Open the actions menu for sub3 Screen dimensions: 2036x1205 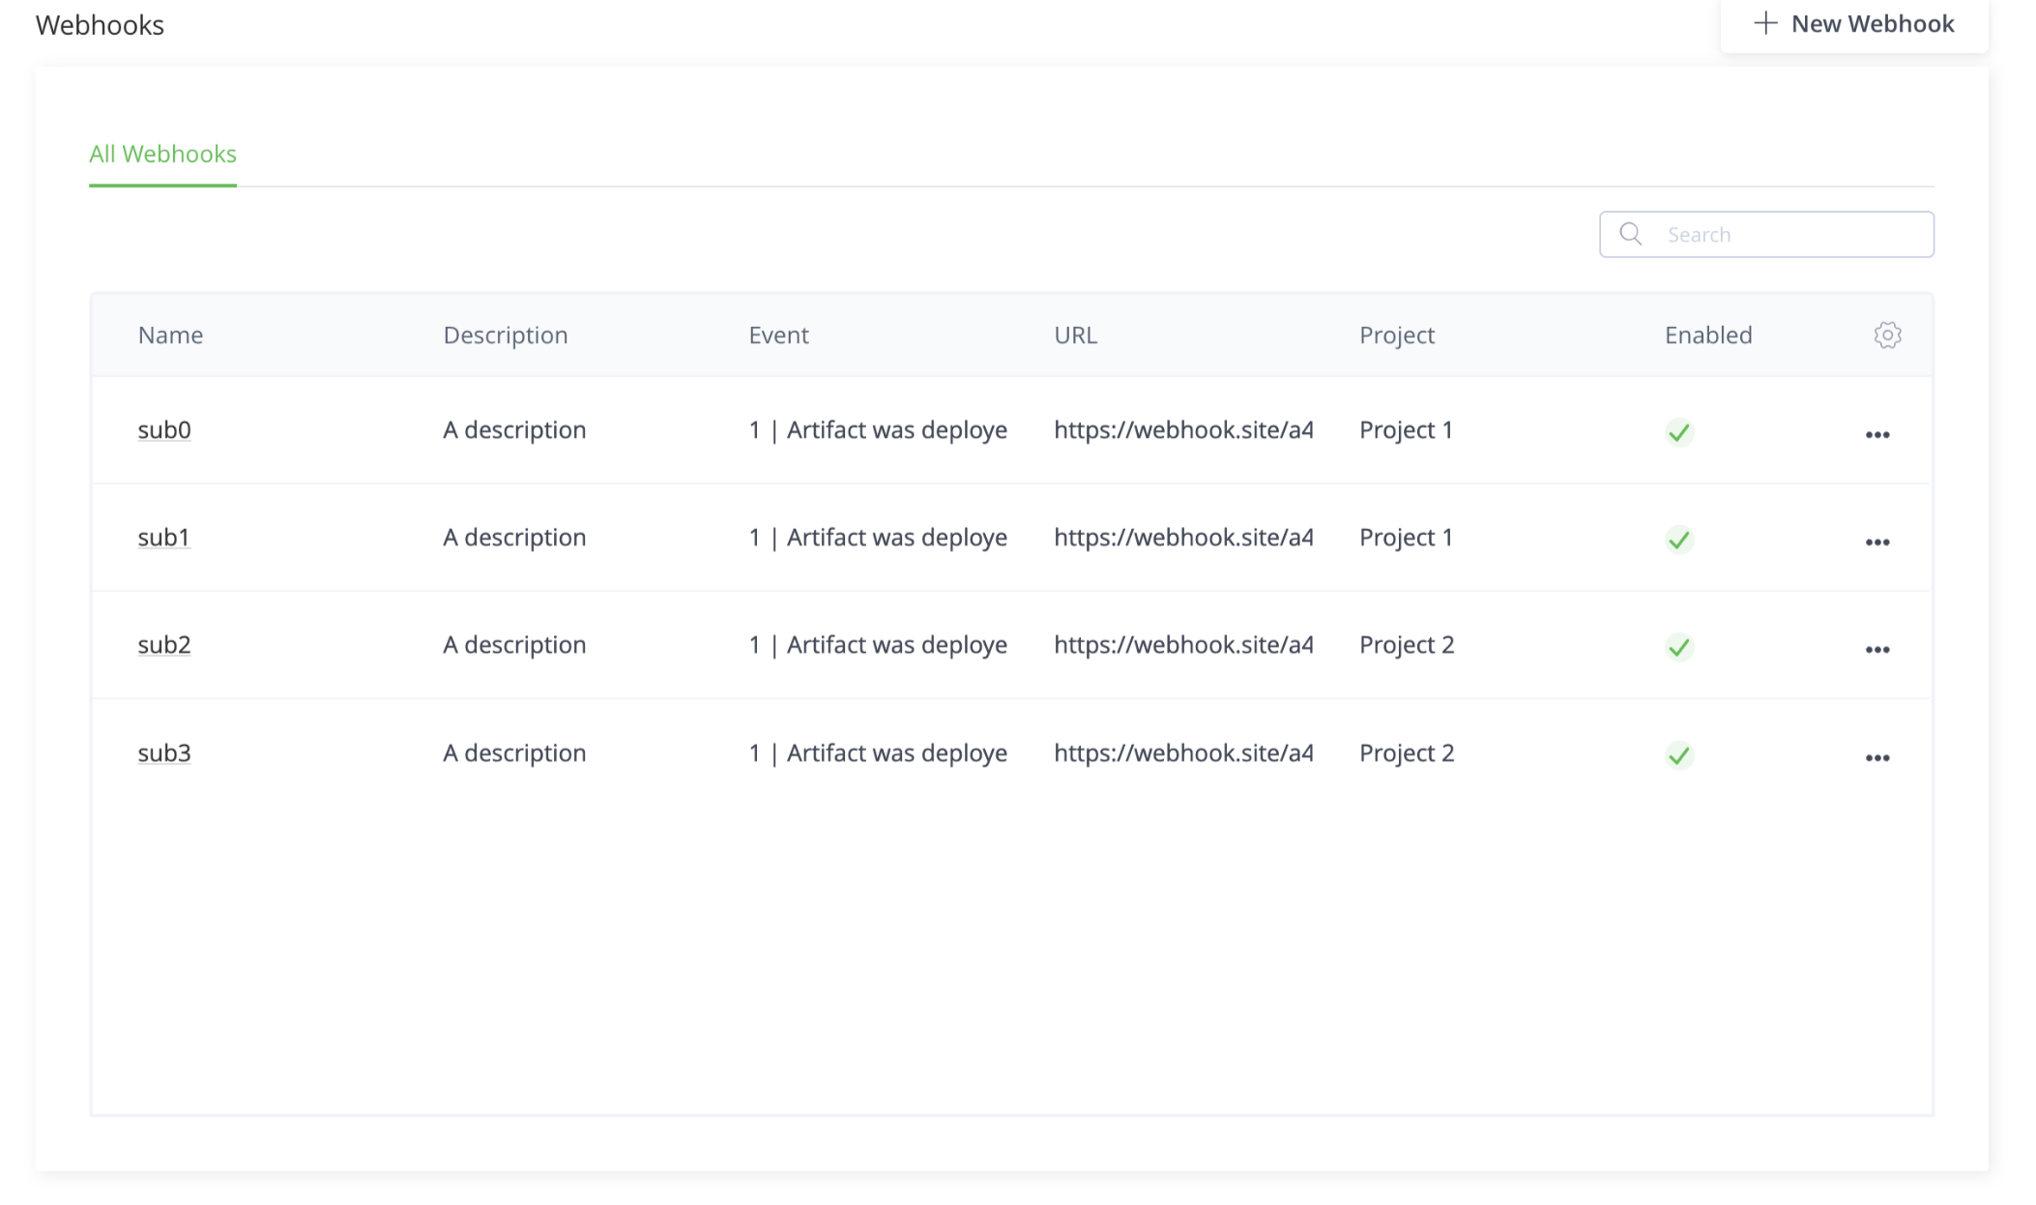1877,757
